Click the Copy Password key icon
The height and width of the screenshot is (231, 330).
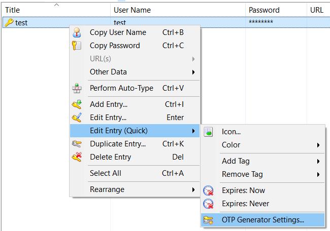click(x=77, y=46)
